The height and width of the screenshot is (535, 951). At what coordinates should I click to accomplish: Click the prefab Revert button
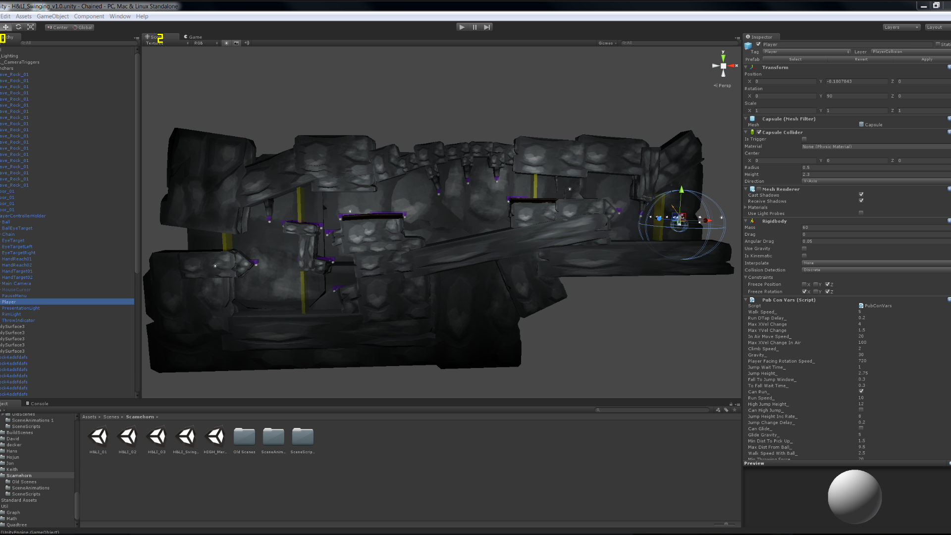[x=861, y=59]
